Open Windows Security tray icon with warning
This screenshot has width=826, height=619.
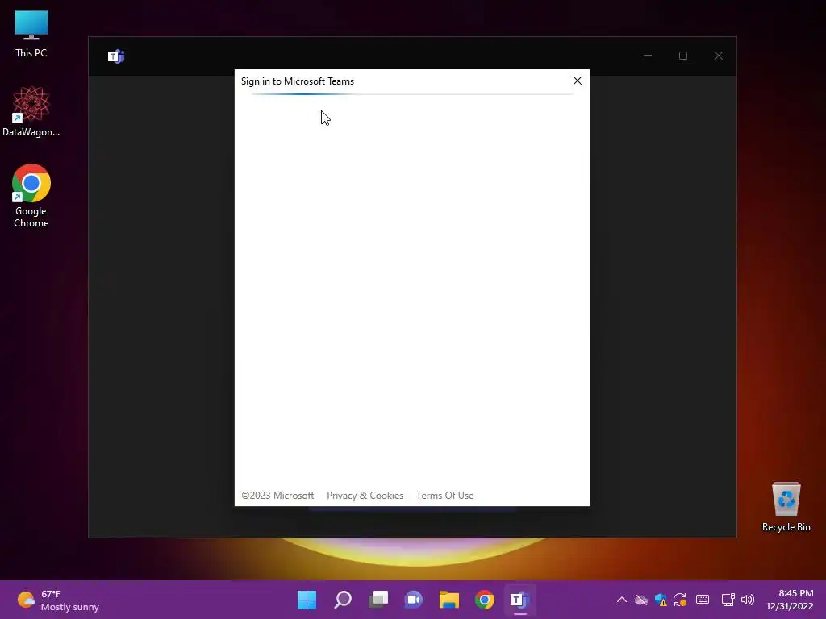click(661, 600)
